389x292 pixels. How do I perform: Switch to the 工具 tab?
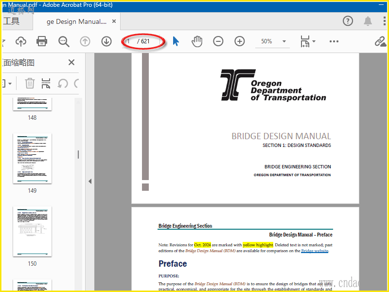click(x=11, y=21)
